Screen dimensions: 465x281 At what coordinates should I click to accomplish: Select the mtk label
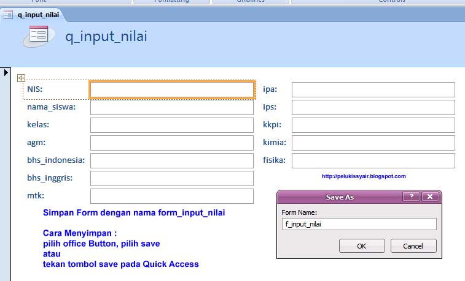[36, 195]
